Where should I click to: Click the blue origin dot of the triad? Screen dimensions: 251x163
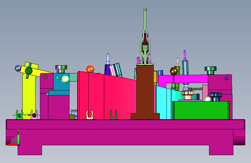click(19, 145)
